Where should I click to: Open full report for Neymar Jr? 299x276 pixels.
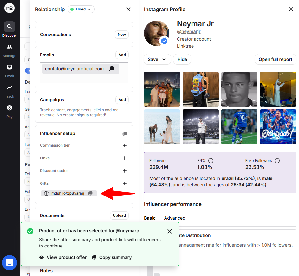[275, 59]
